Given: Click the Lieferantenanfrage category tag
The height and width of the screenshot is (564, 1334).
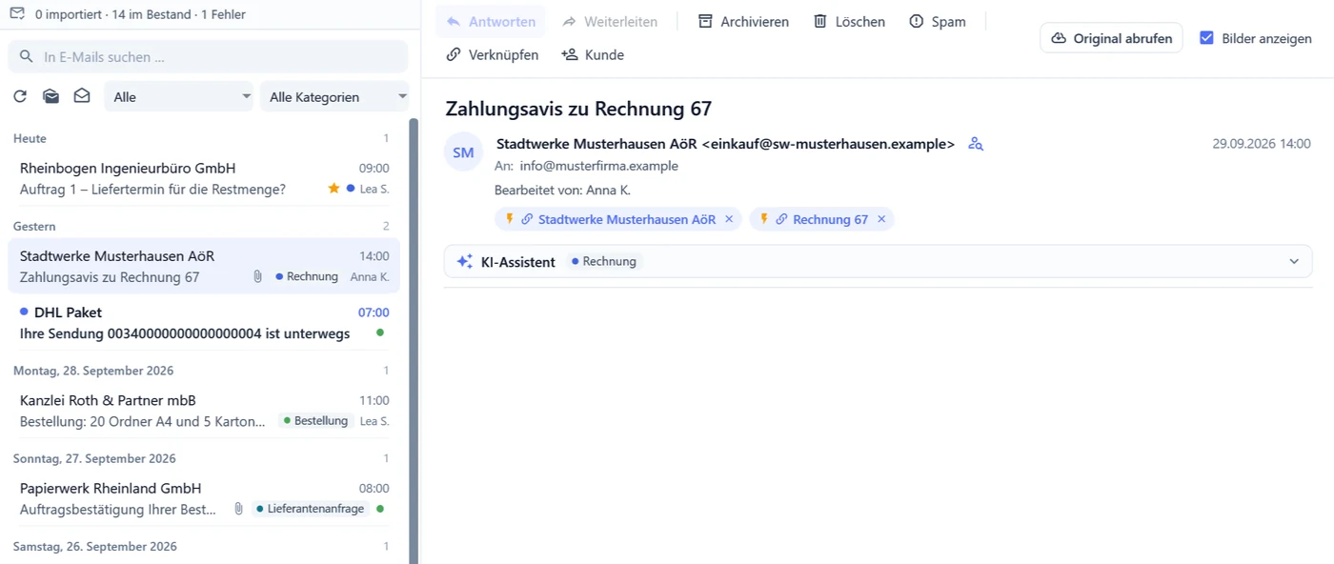Looking at the screenshot, I should point(311,509).
